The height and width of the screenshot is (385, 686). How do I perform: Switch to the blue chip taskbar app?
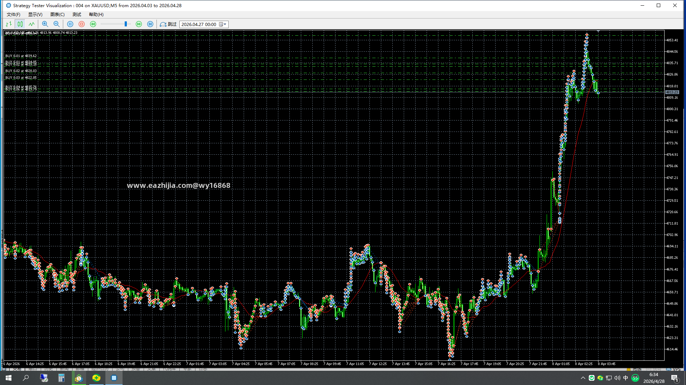114,378
